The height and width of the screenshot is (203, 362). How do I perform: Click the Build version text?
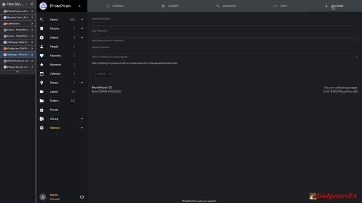click(x=106, y=91)
